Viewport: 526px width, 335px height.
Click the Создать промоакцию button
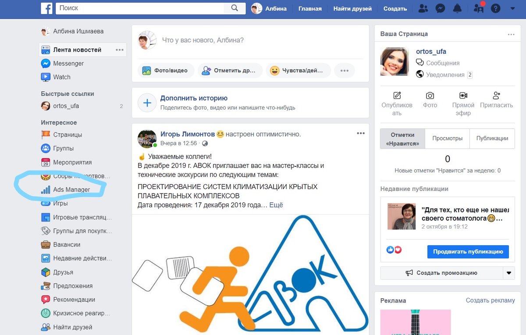442,273
